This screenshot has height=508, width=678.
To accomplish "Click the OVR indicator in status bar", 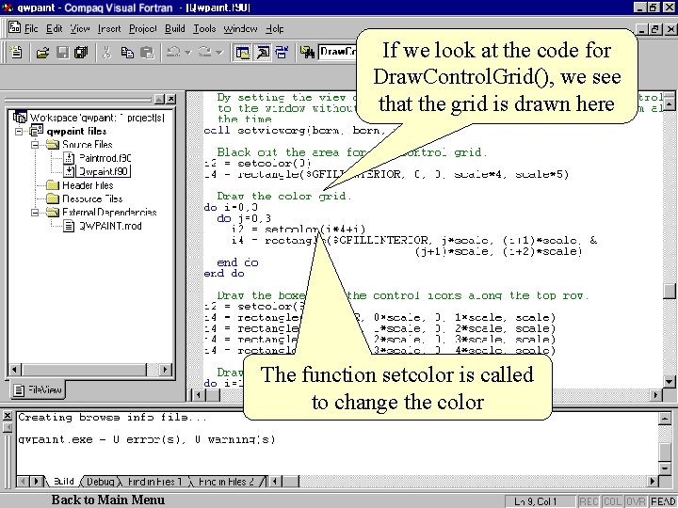I will 636,501.
